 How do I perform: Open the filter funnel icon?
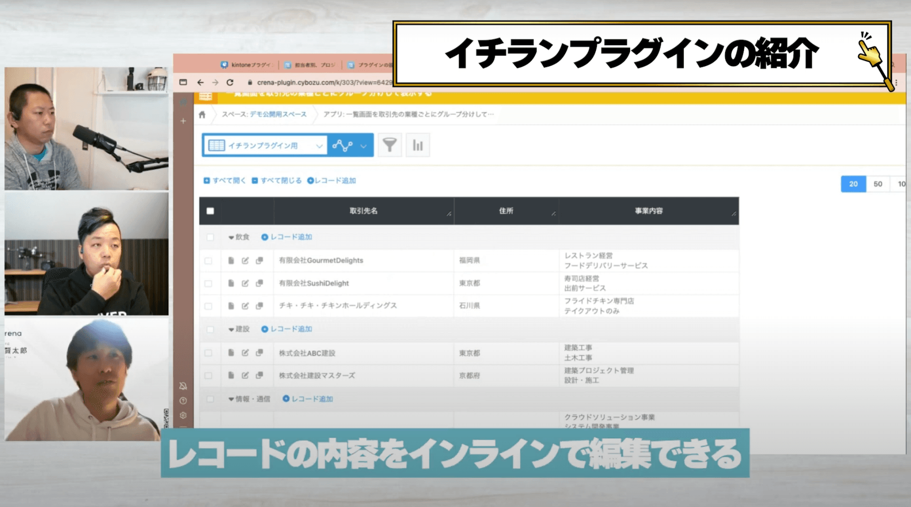coord(390,145)
